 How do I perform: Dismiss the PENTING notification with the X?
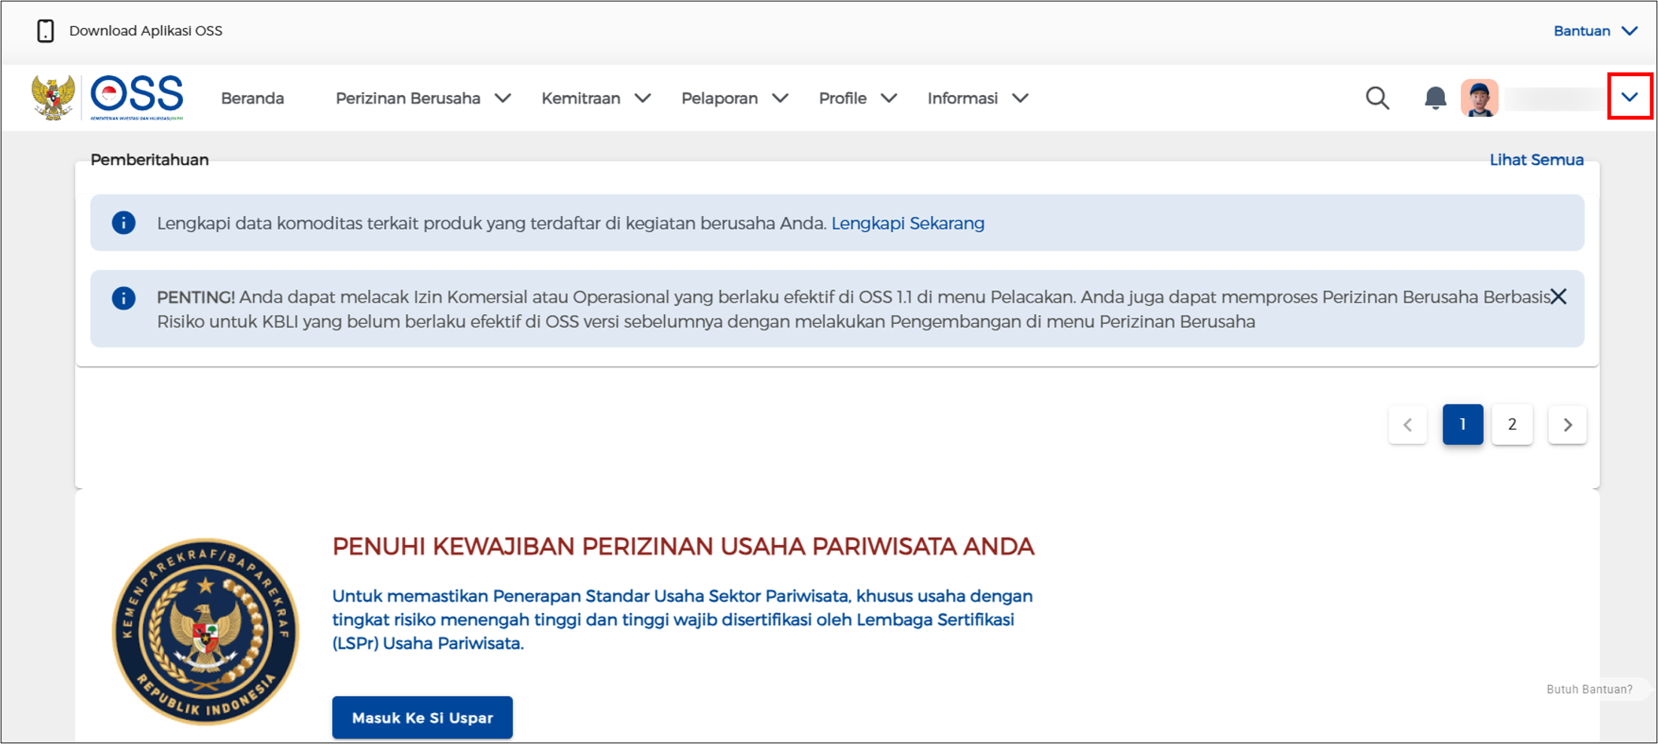1559,296
